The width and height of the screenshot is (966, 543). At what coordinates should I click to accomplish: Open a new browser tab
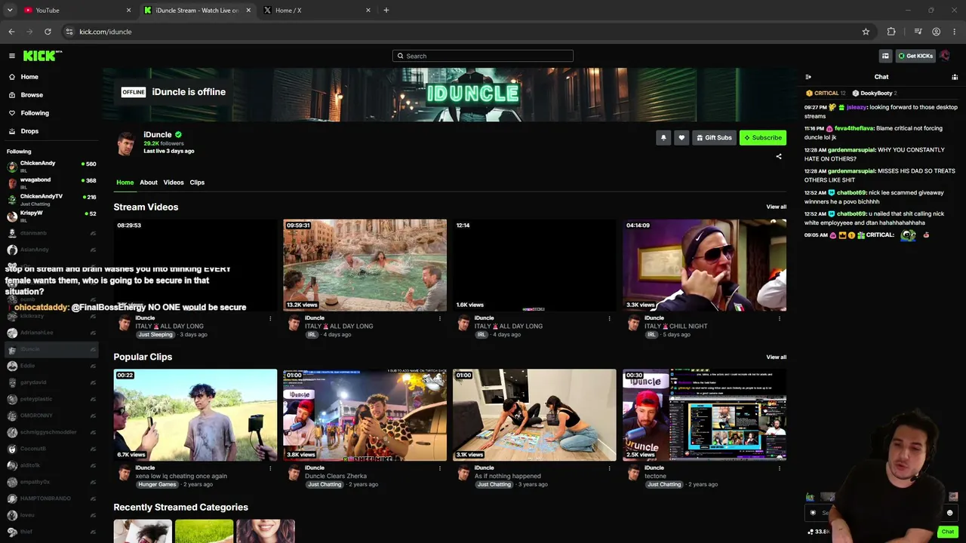[x=386, y=11]
